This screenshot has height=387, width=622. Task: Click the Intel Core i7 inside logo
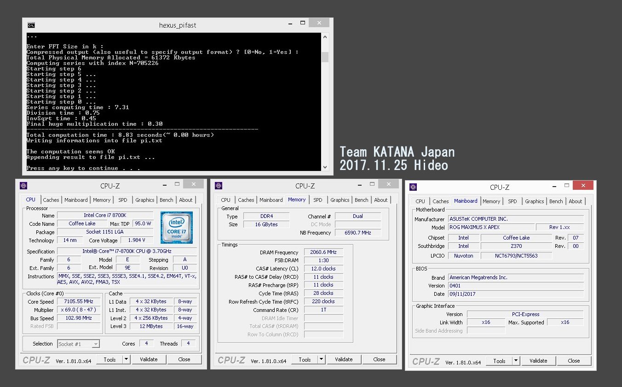point(177,228)
